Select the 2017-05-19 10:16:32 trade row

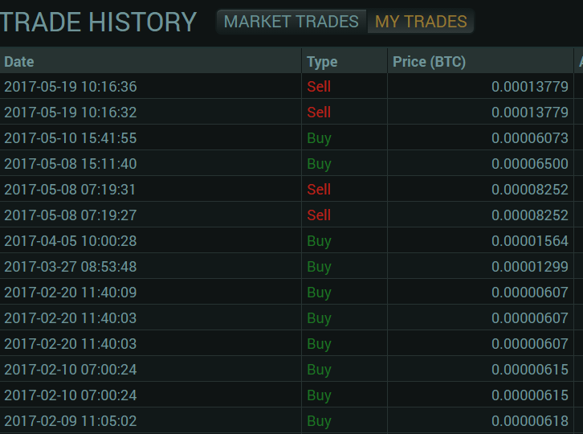pos(291,112)
